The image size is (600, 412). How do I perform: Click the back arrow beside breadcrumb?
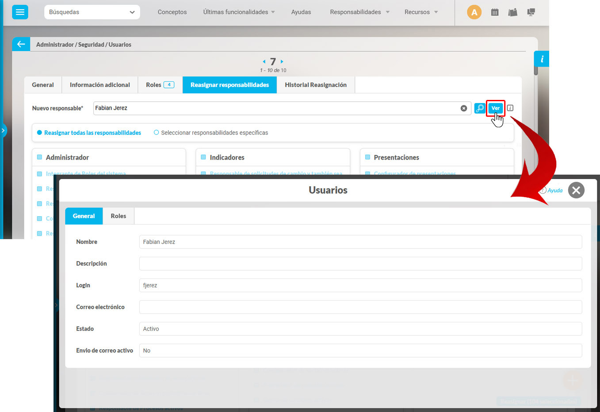tap(21, 44)
